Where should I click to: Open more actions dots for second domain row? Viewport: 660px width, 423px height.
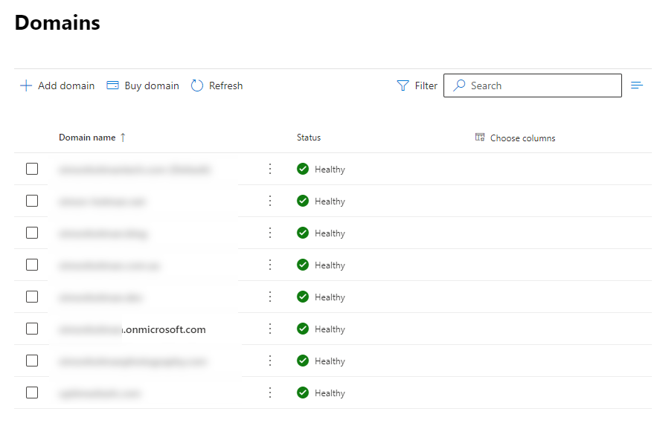[x=270, y=201]
